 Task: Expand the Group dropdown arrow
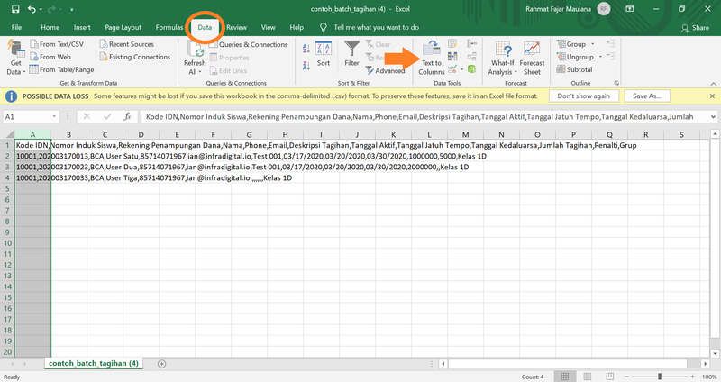coord(593,44)
